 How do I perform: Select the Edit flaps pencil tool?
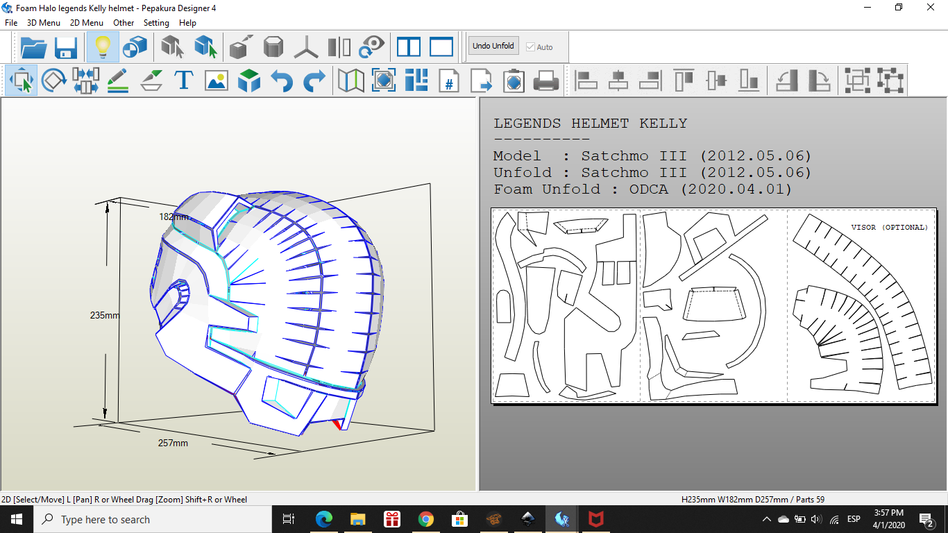118,81
